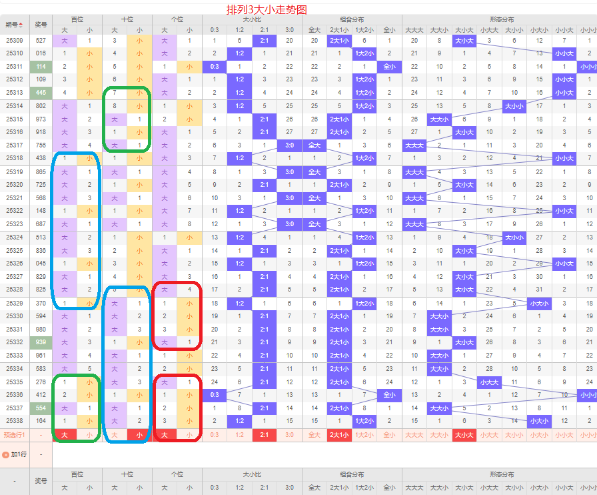The width and height of the screenshot is (597, 495).
Task: Select 3:0 in the 预选行1 row
Action: [289, 435]
